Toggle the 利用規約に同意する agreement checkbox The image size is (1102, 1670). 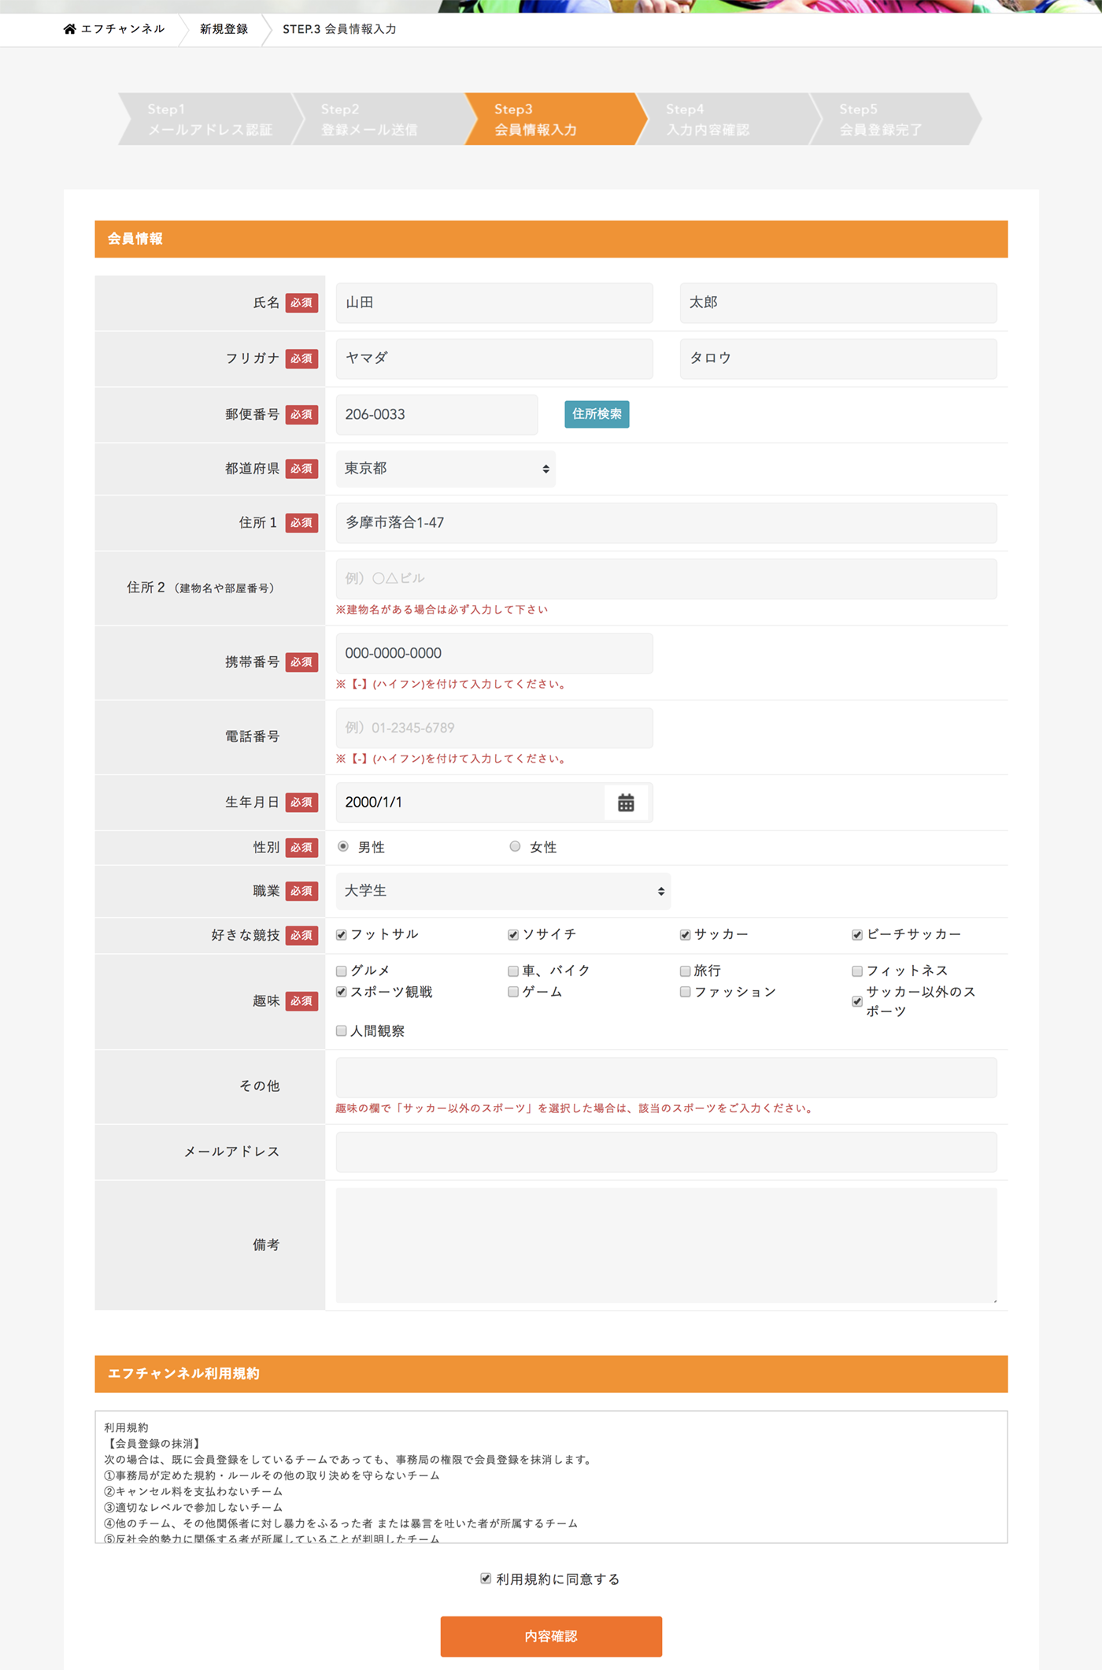click(486, 1579)
